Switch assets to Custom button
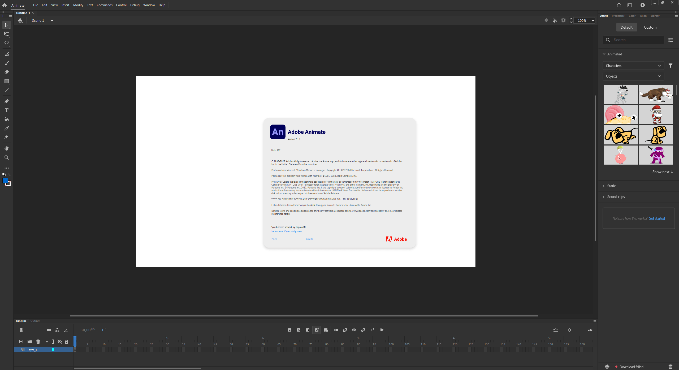679x370 pixels. point(650,27)
